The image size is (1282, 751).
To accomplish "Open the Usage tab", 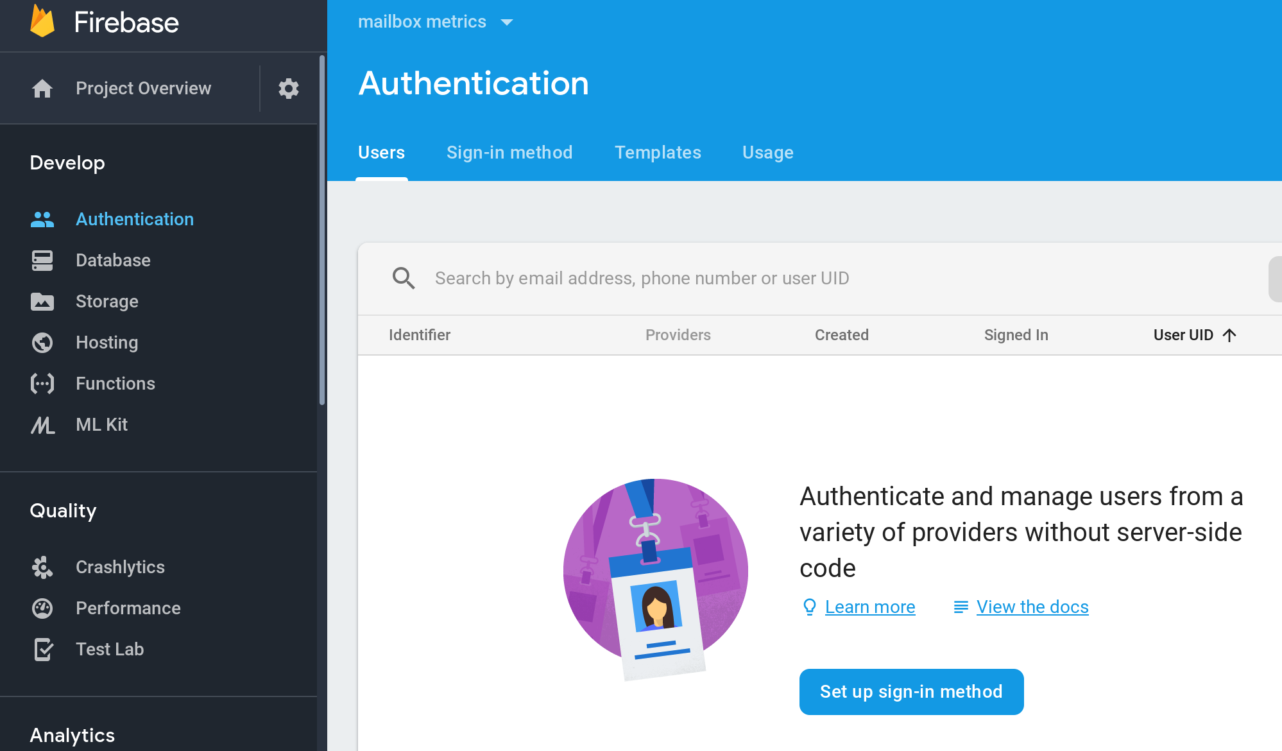I will (x=768, y=153).
